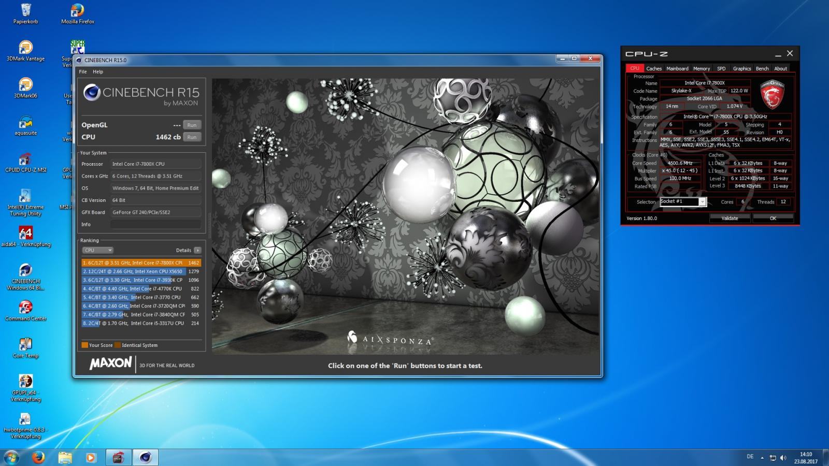Click the CINEBENCH title bar app icon
The width and height of the screenshot is (829, 466).
[79, 60]
